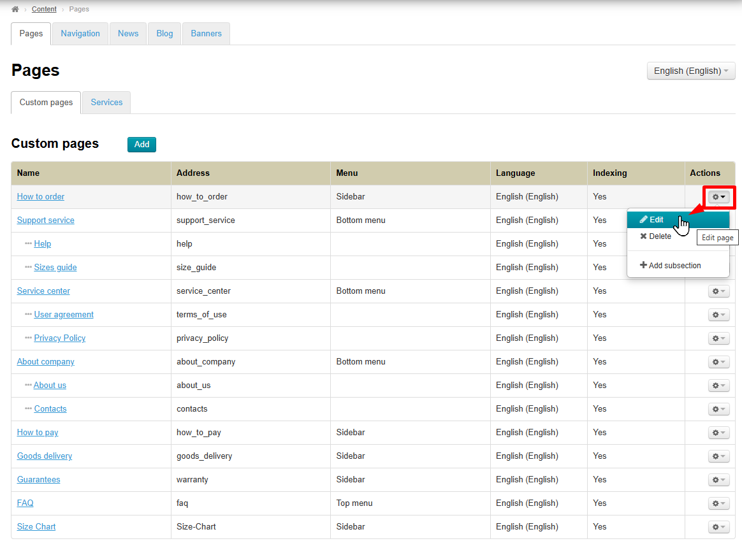Open gear actions for Service center row
742x555 pixels.
(x=718, y=291)
